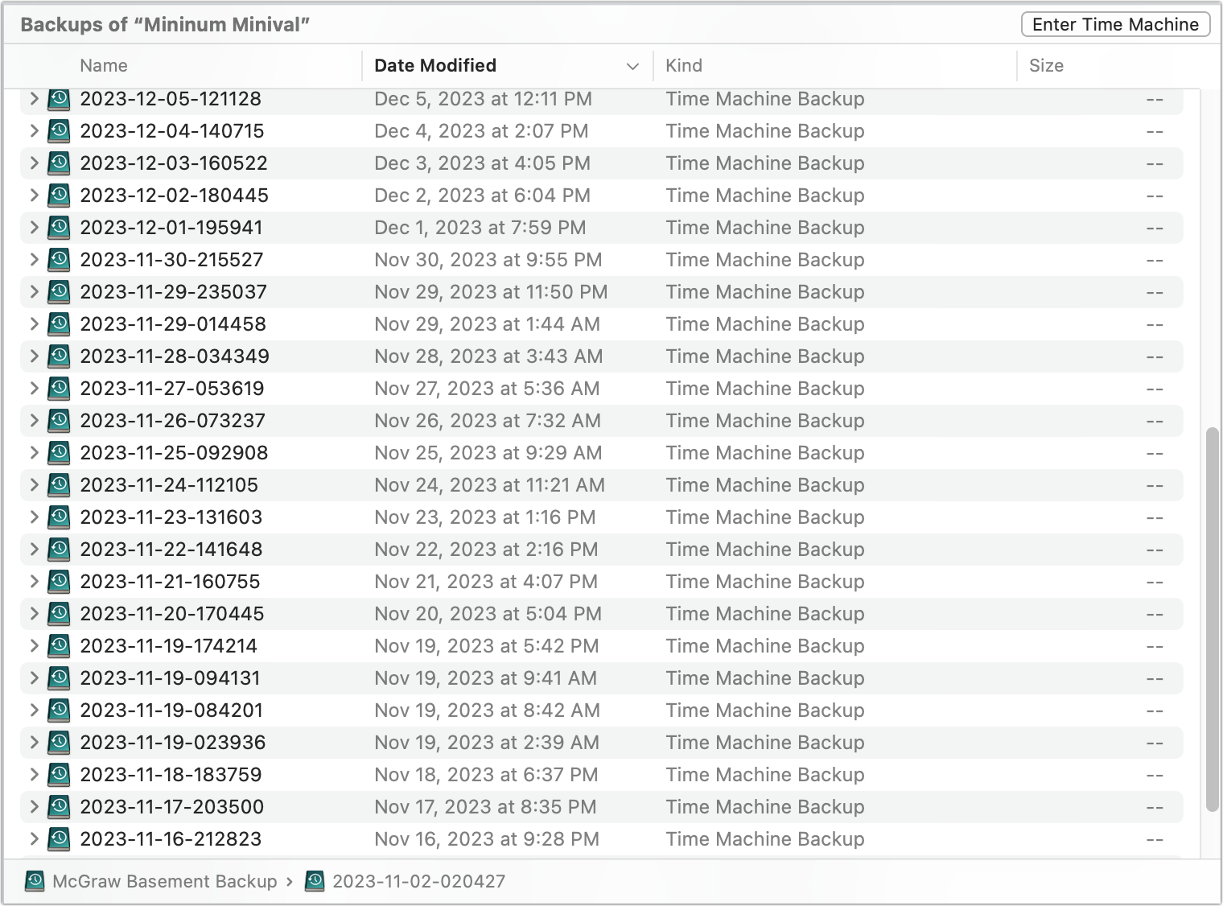Sort backups by the Size column
Screen dimensions: 1223x906
pos(1048,66)
